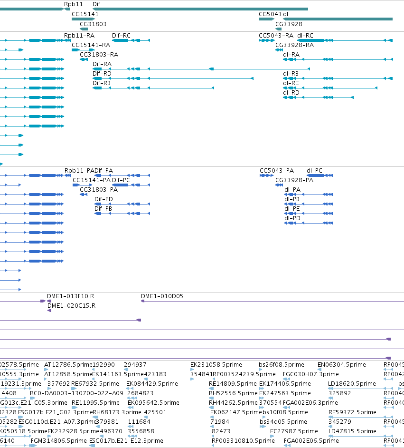
Task: Select the DME1-020C15.R clone label
Action: (71, 305)
